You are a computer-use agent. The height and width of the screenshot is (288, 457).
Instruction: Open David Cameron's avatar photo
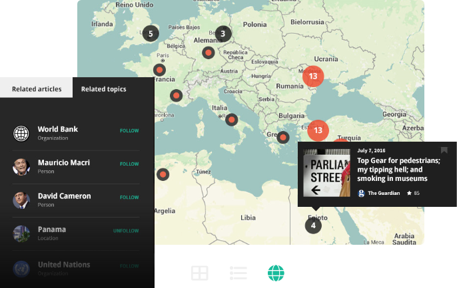[21, 200]
